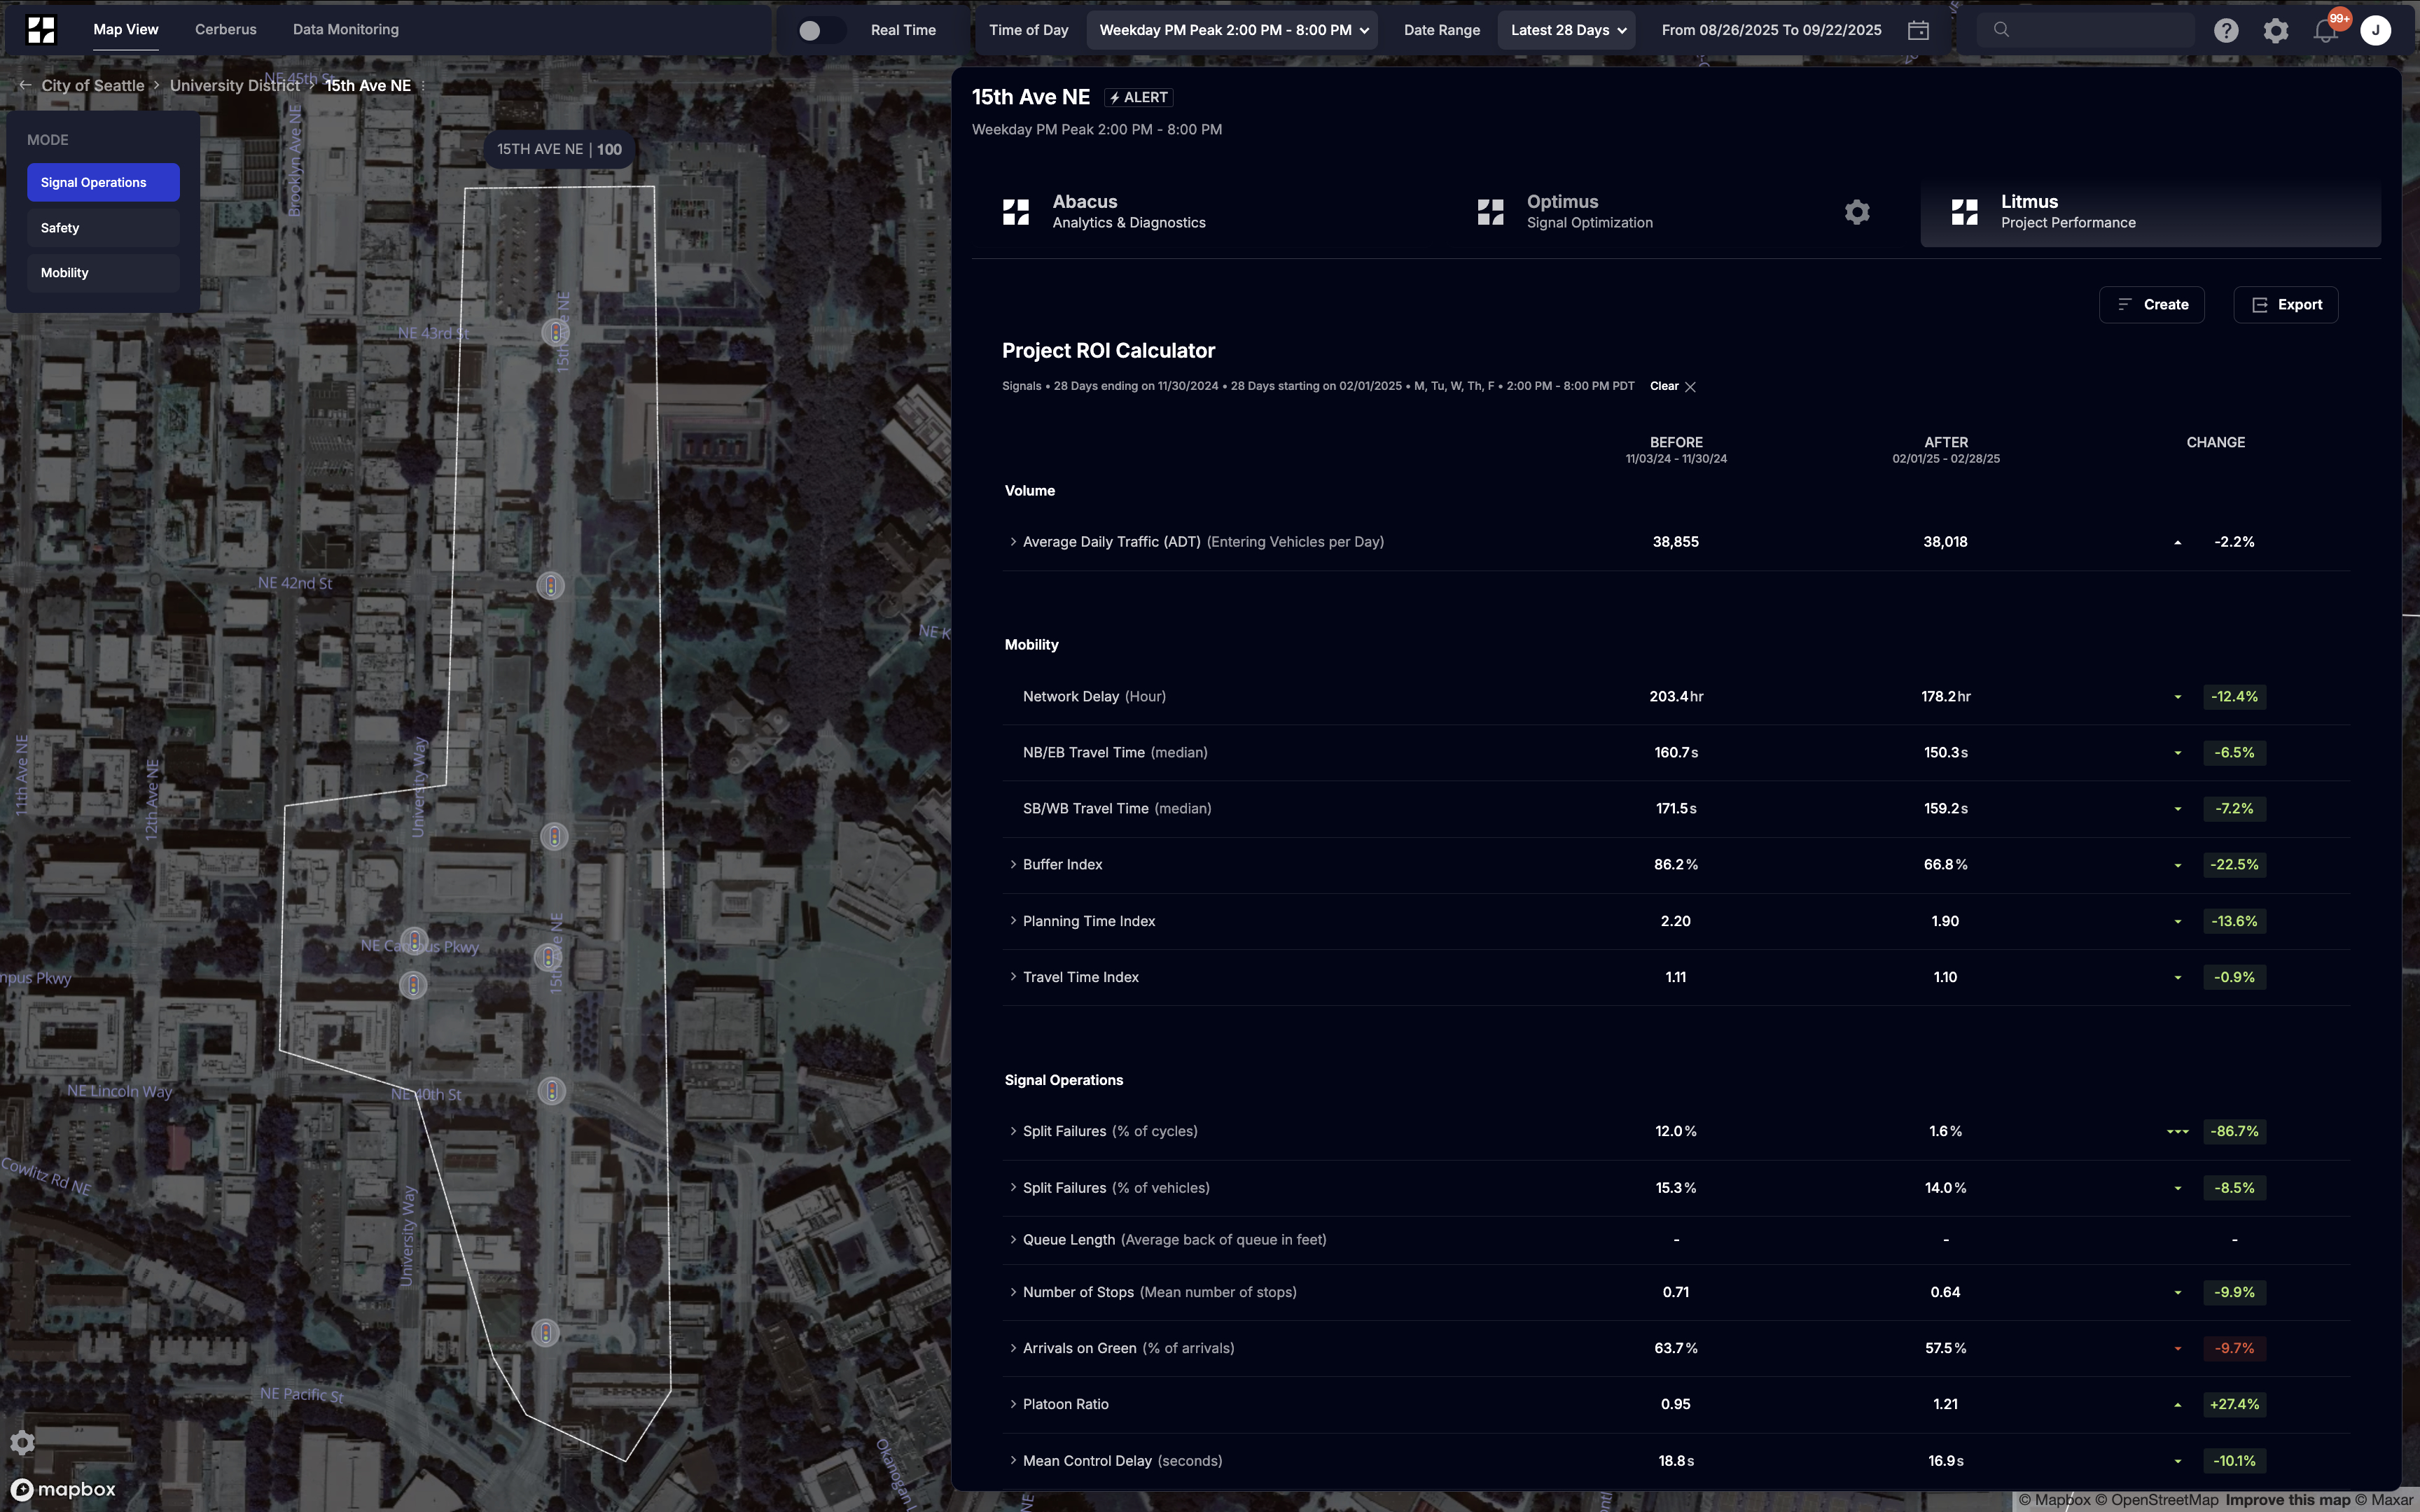This screenshot has height=1512, width=2420.
Task: Click the three-dot menu beside 15th Ave NE
Action: tap(423, 86)
